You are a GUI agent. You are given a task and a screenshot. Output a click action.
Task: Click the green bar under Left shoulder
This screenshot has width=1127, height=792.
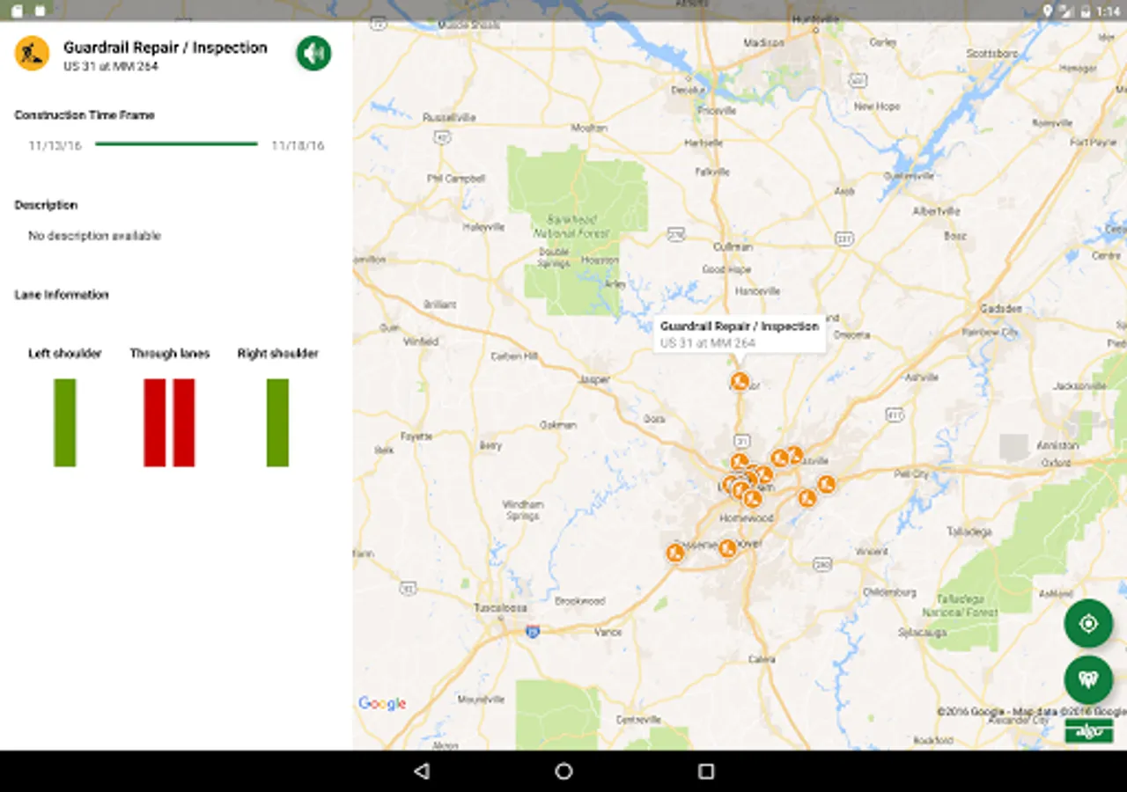(x=65, y=422)
